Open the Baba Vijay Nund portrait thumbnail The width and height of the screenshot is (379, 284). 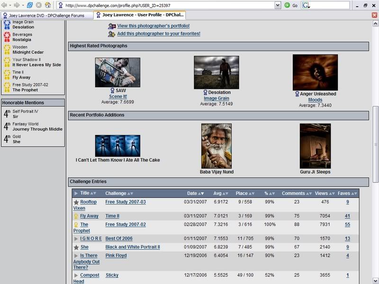tap(217, 146)
